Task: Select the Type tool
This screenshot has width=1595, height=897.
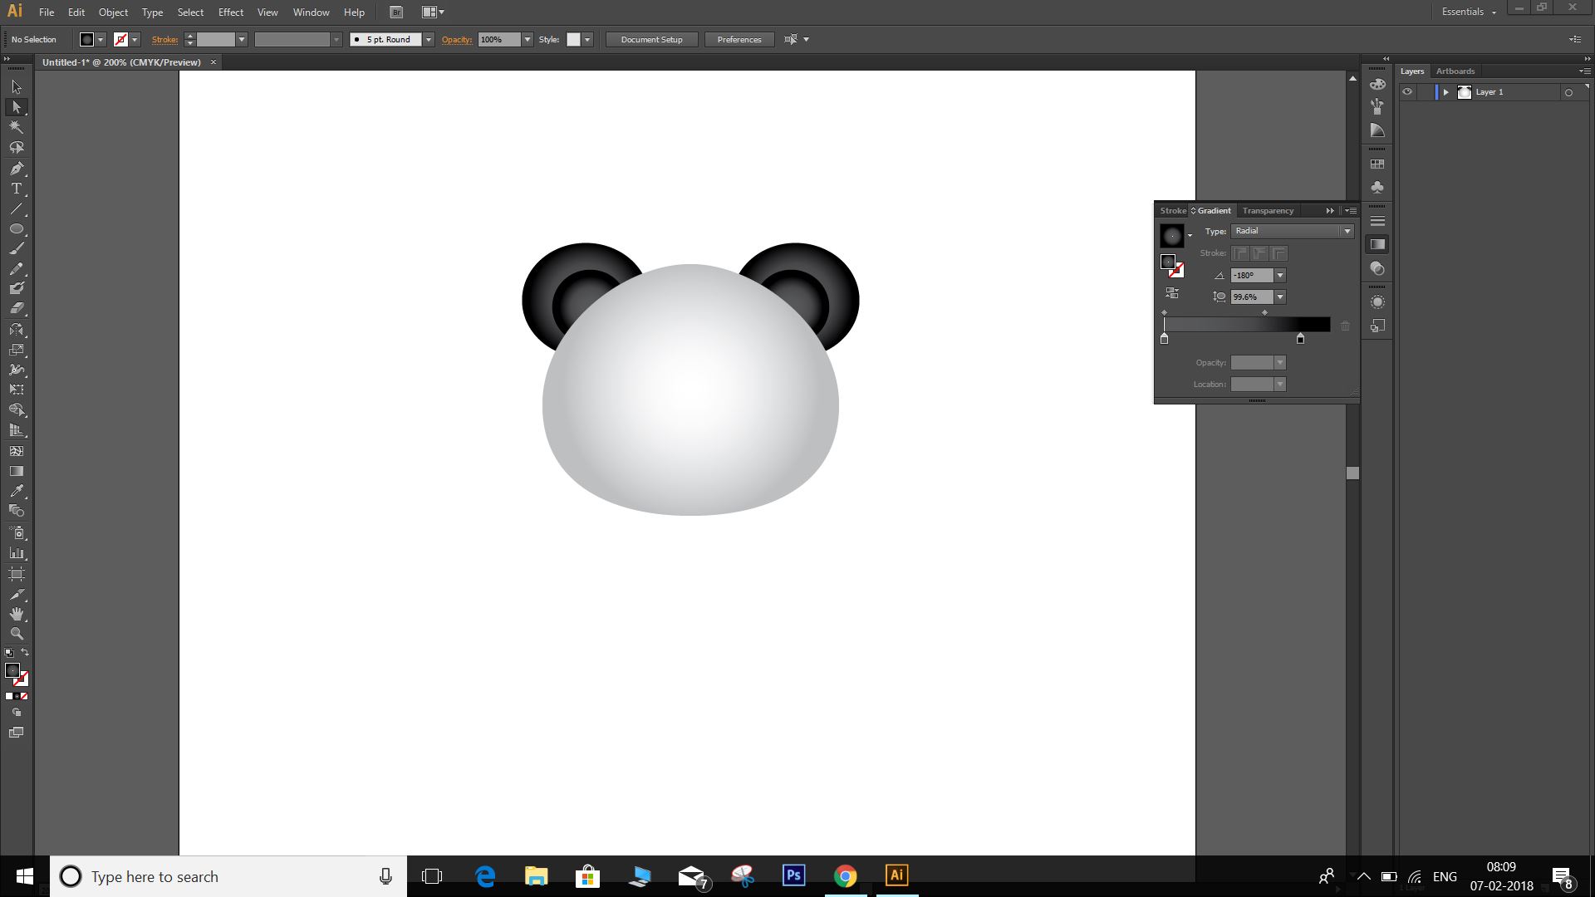Action: 17,189
